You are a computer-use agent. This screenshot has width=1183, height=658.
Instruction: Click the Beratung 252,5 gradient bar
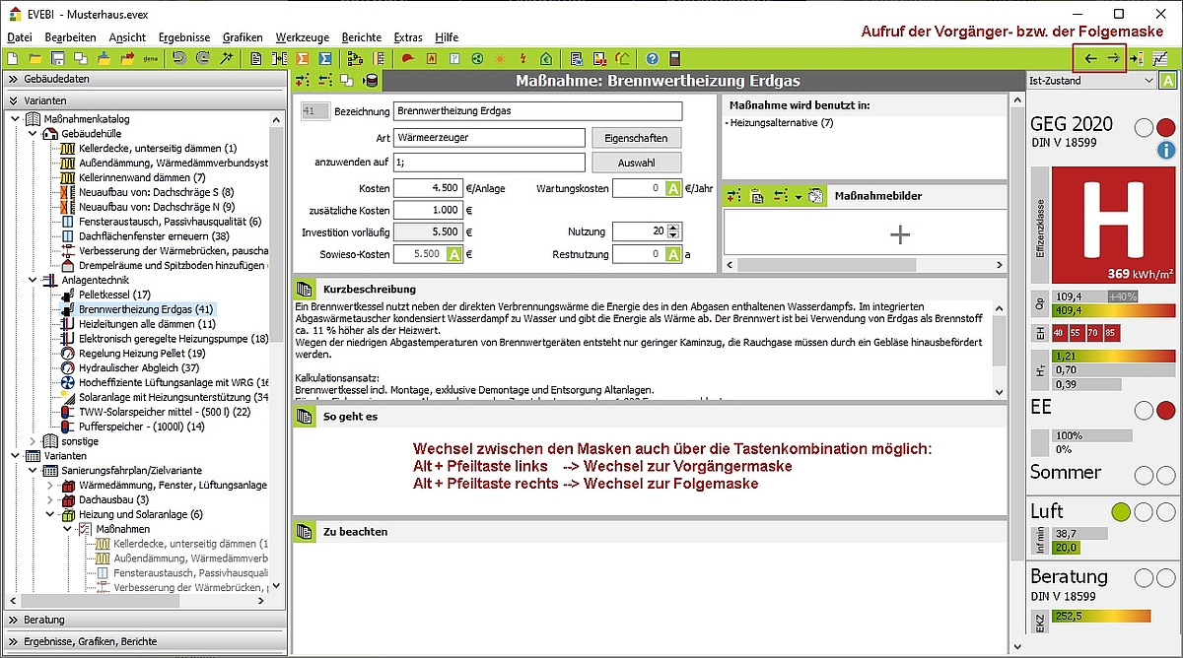click(x=1101, y=617)
